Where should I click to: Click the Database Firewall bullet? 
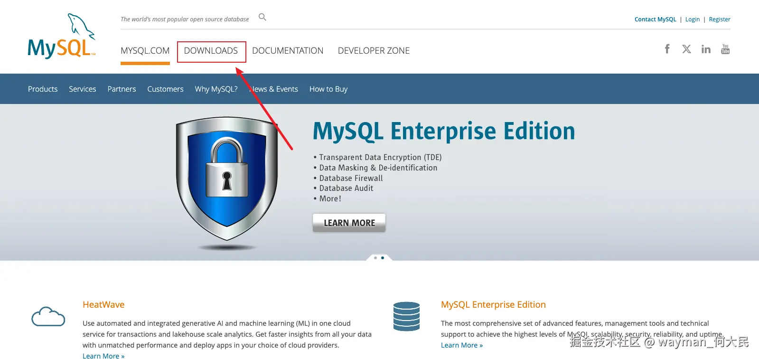click(351, 178)
